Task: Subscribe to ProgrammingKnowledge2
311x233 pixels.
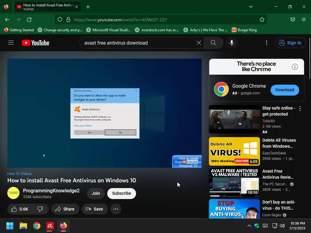Action: pyautogui.click(x=121, y=193)
